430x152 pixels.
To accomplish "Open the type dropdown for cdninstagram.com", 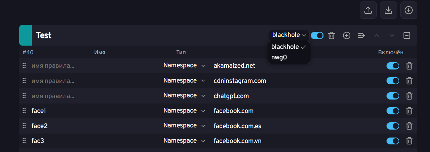I will (x=184, y=81).
